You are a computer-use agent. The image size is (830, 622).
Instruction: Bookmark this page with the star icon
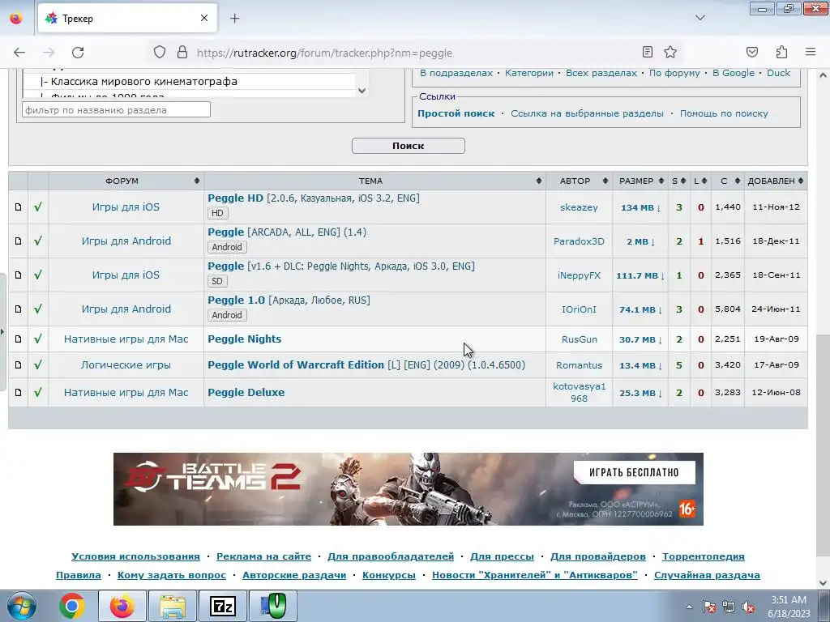[670, 52]
